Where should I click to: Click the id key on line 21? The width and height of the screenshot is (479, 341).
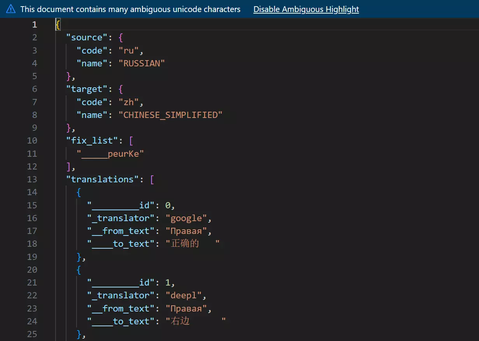121,282
